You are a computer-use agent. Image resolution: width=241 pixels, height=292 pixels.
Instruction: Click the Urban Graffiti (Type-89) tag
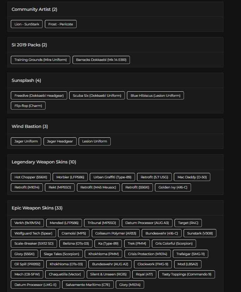[x=112, y=177]
